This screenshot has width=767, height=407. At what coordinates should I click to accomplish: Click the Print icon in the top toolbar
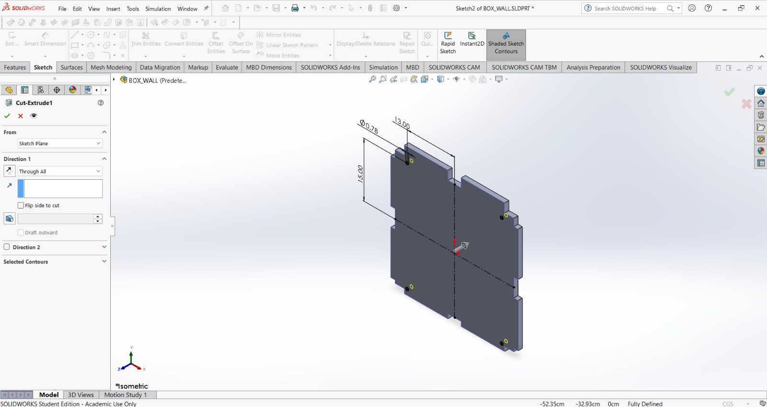click(295, 8)
